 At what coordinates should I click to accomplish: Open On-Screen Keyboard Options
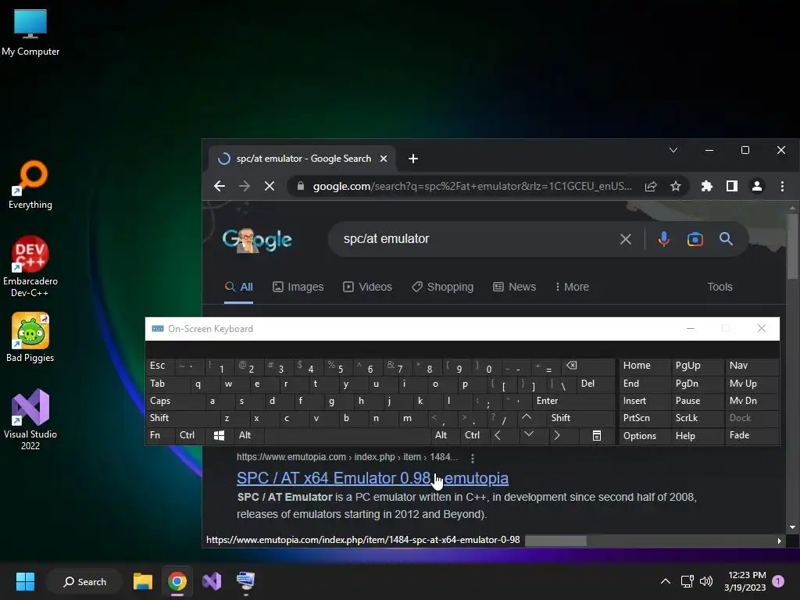[645, 436]
